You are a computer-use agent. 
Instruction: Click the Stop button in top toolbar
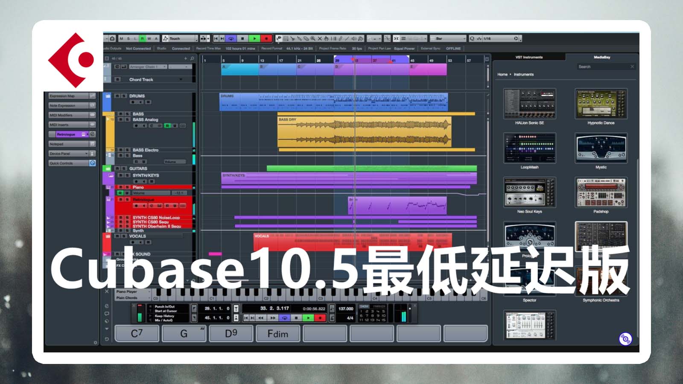click(242, 38)
